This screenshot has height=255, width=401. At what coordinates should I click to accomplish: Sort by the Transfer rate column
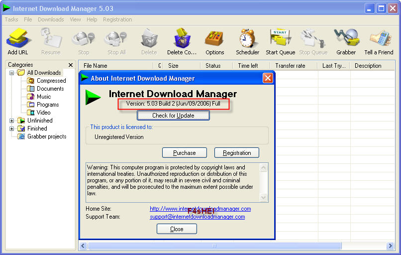[x=294, y=66]
